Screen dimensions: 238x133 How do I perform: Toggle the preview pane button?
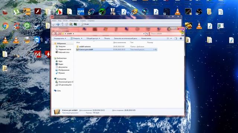(x=176, y=38)
